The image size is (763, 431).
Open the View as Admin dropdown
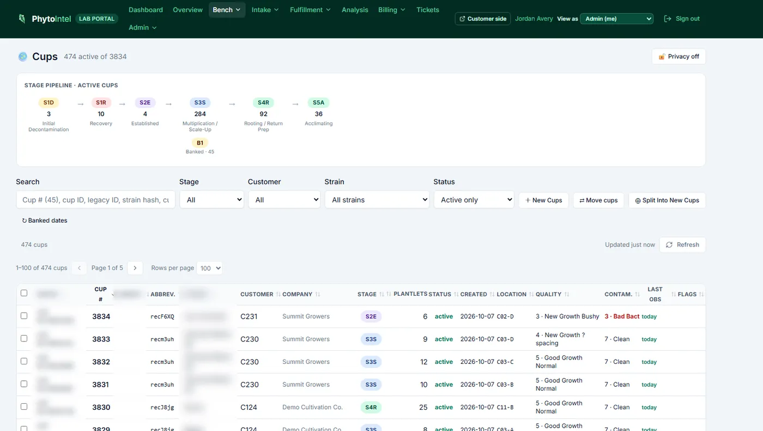click(616, 19)
